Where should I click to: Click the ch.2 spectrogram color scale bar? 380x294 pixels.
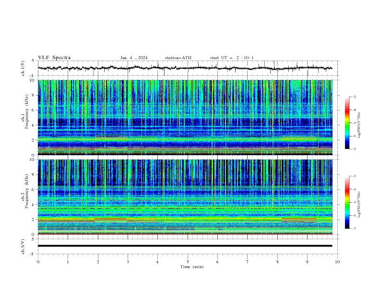coord(347,202)
